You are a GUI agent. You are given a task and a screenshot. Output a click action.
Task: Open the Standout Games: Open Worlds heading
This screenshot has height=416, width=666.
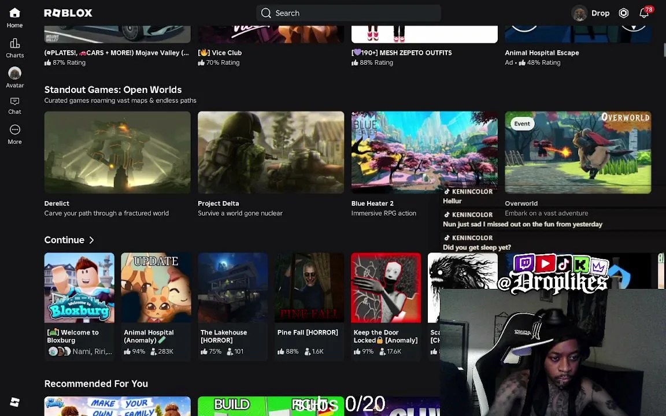tap(113, 90)
